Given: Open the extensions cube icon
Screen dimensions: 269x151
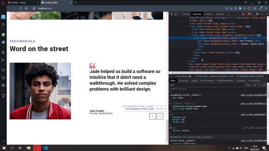Looking at the screenshot, I should click(255, 8).
